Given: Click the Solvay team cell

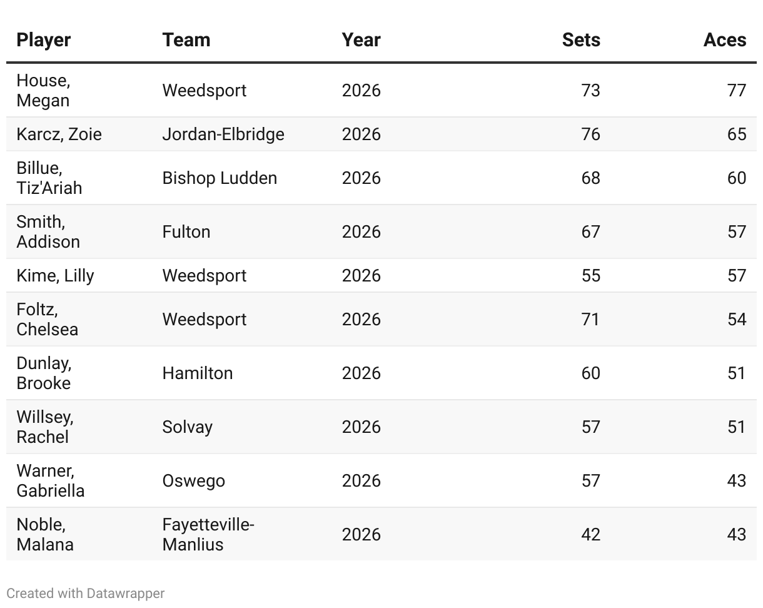Looking at the screenshot, I should coord(187,427).
